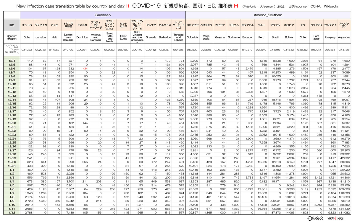The height and width of the screenshot is (223, 355).
Task: Select the Saint Kitts and Nevis header
Action: [x=109, y=38]
